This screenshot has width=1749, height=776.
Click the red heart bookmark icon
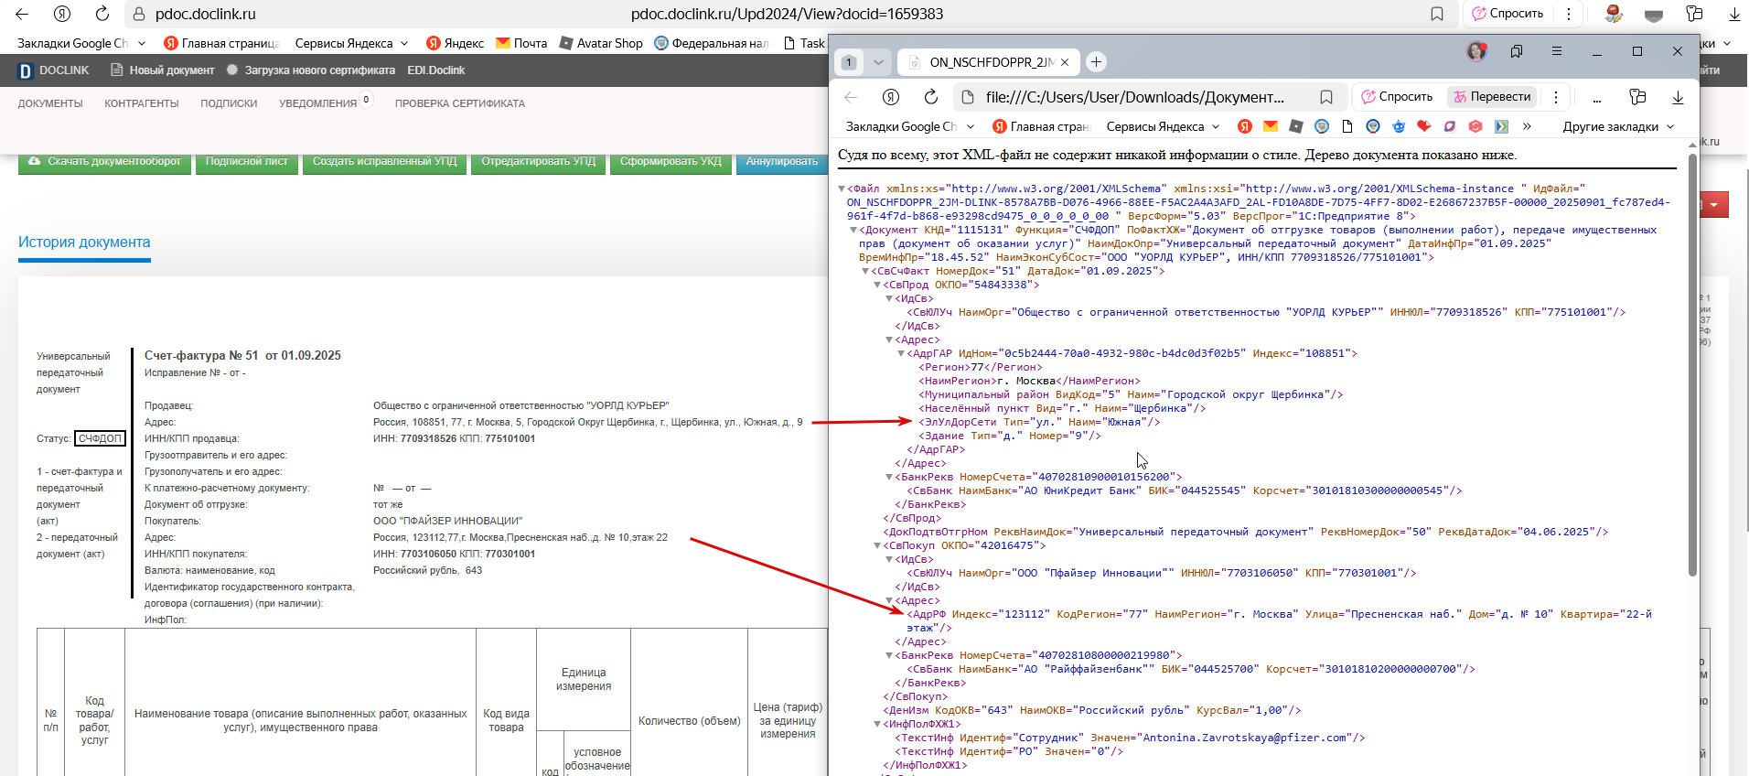click(x=1423, y=126)
